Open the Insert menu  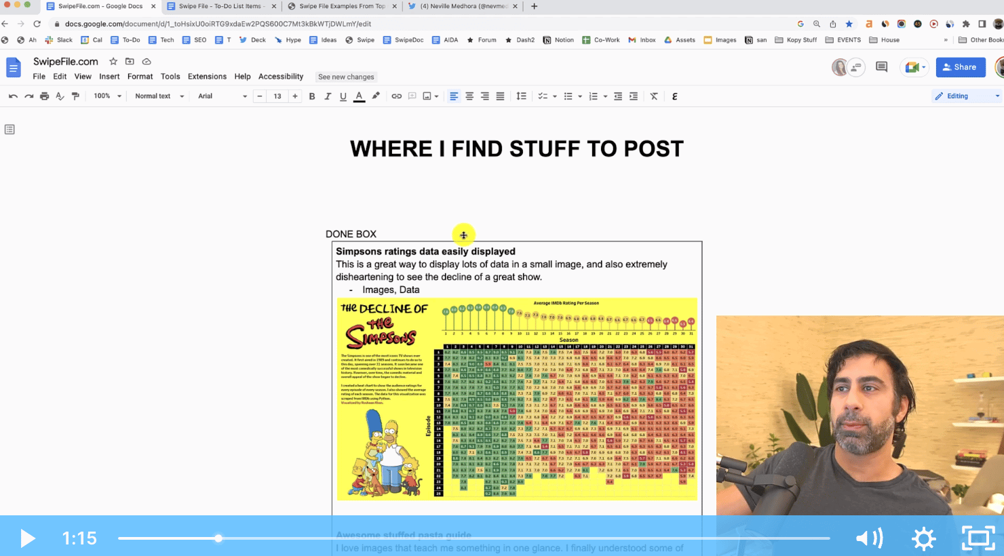(109, 77)
